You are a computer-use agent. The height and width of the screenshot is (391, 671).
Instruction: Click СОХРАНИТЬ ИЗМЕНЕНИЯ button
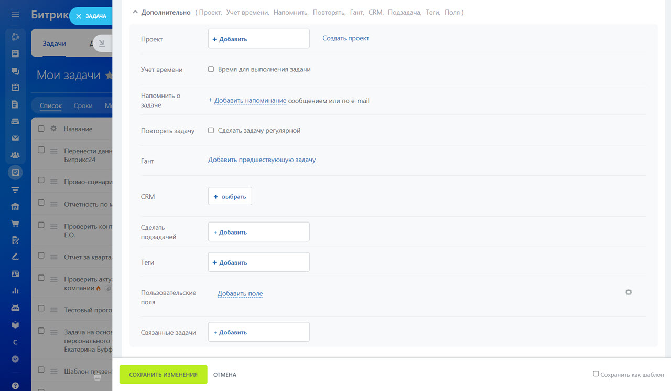pyautogui.click(x=164, y=375)
